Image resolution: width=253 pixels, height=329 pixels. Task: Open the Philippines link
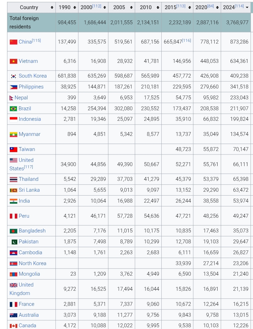coord(31,87)
